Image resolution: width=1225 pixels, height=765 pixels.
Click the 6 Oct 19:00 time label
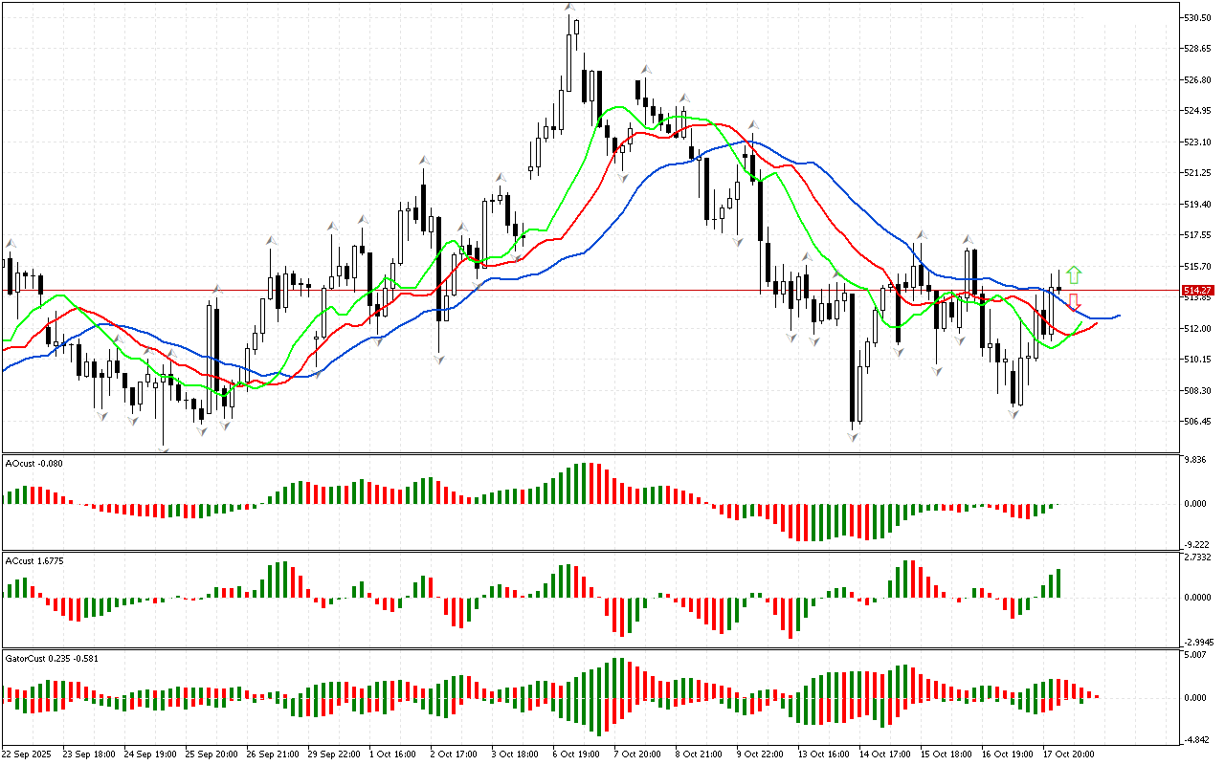click(x=579, y=754)
